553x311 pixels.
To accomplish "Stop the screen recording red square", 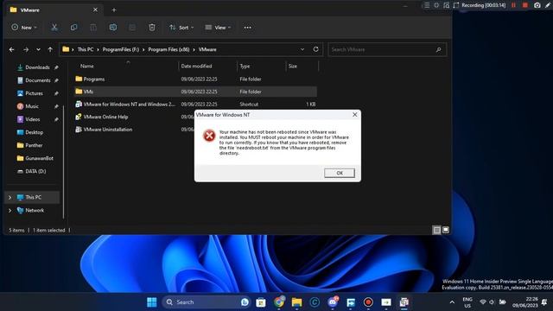I will [525, 5].
